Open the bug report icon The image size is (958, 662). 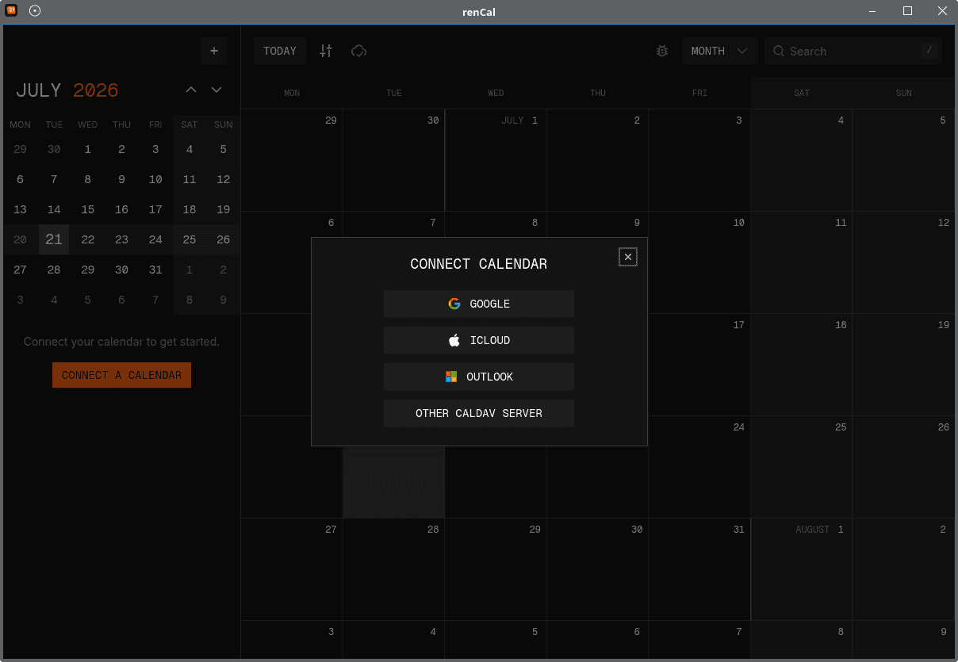click(662, 51)
